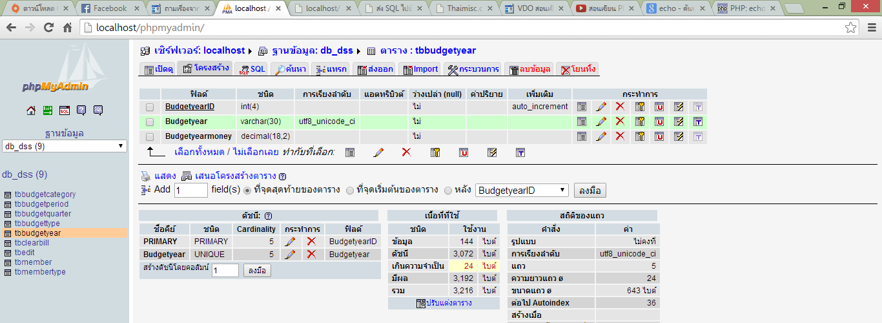
Task: Click breadcrumb ฐานข้อมูล: db_dss
Action: [313, 50]
